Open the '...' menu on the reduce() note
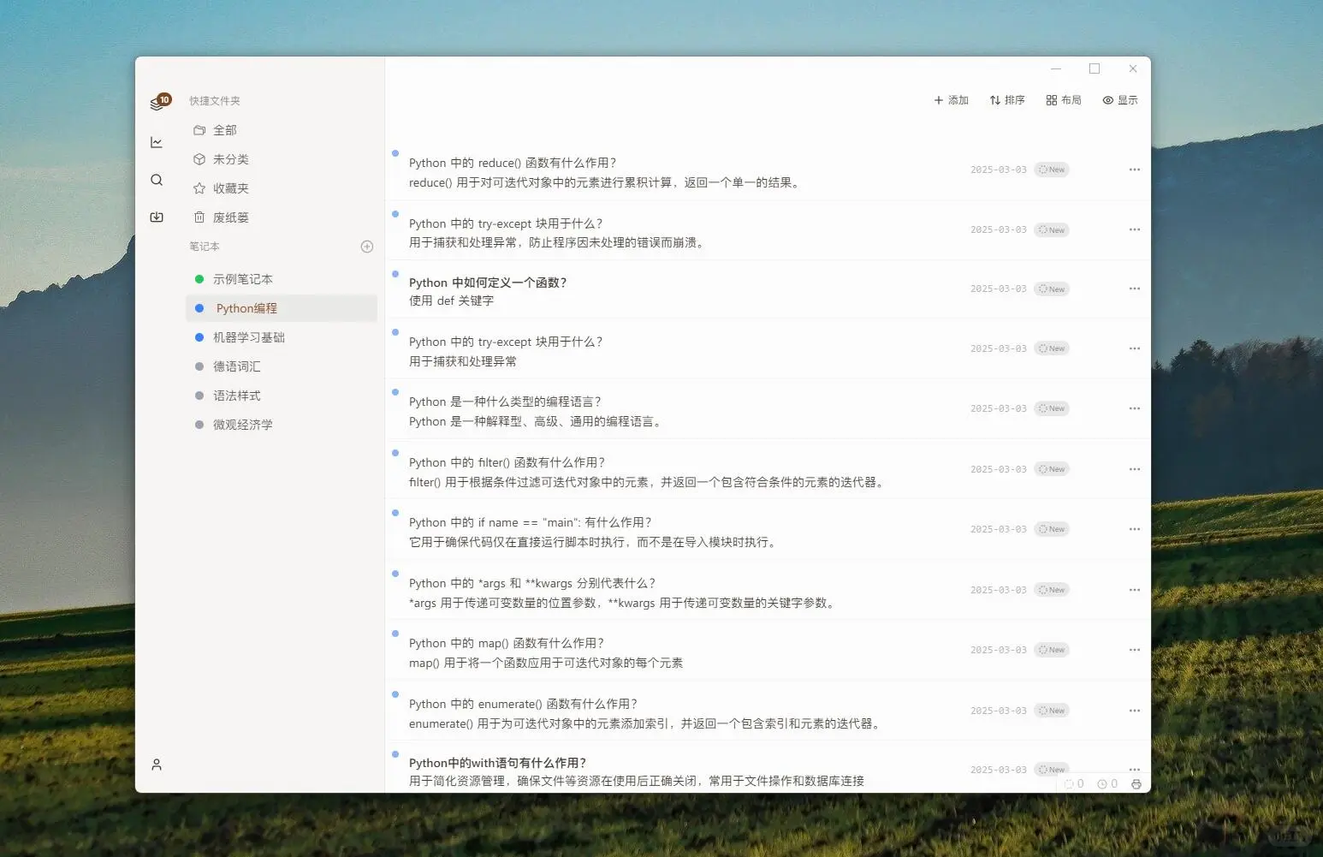The width and height of the screenshot is (1323, 857). pos(1135,169)
